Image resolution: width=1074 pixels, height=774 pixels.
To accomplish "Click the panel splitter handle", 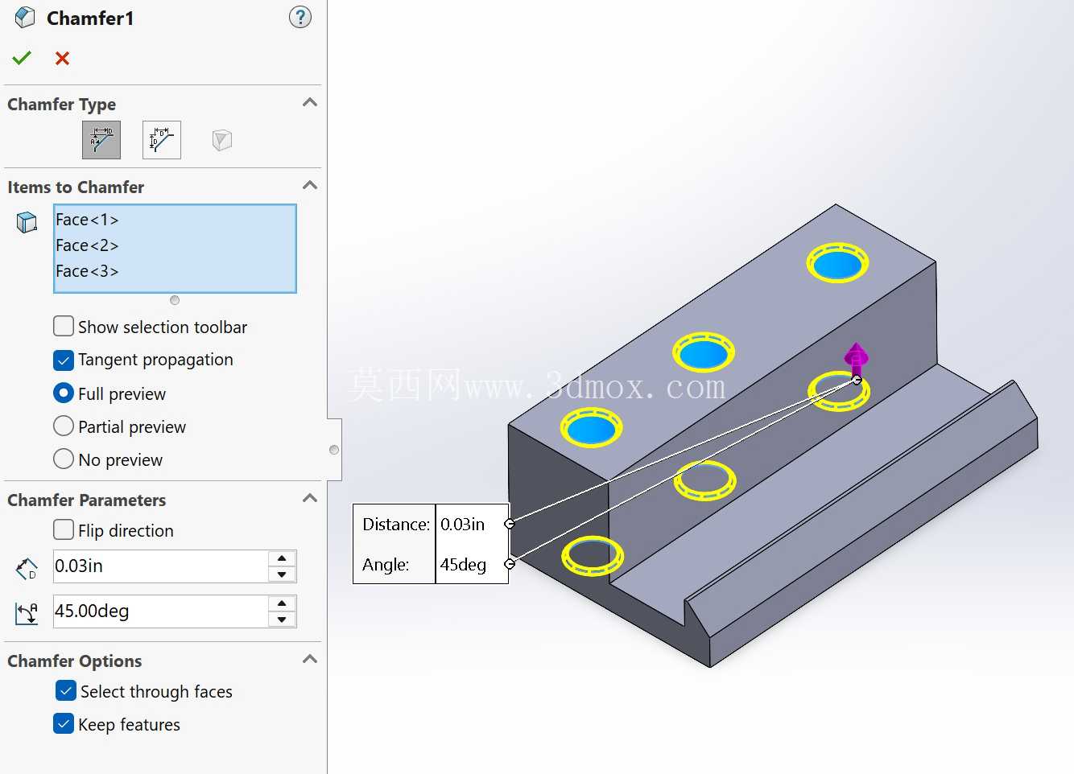I will coord(334,450).
